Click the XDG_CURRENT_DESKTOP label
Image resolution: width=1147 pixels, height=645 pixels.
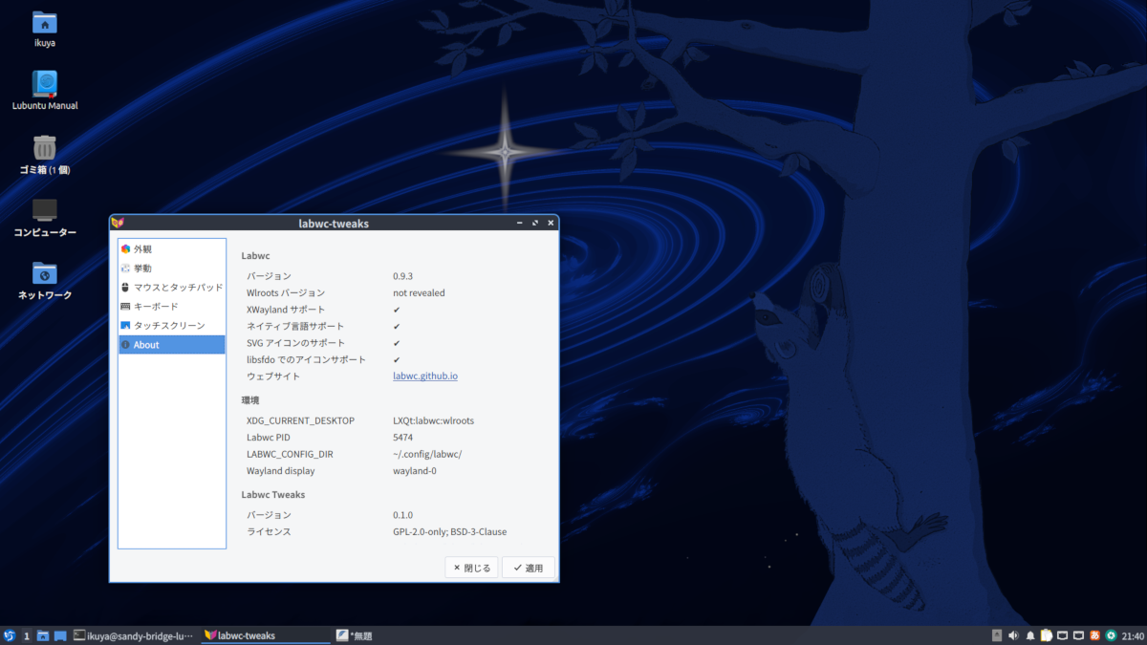click(300, 420)
